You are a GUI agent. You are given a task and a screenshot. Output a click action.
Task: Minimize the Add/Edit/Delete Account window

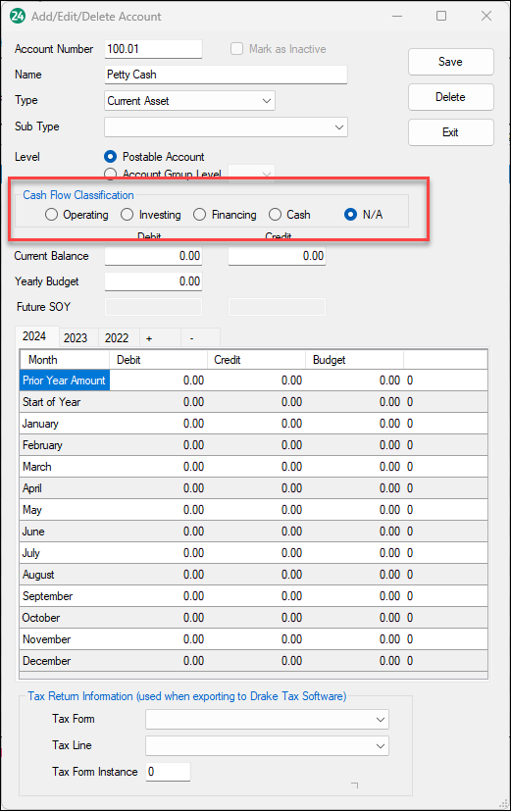tap(397, 16)
